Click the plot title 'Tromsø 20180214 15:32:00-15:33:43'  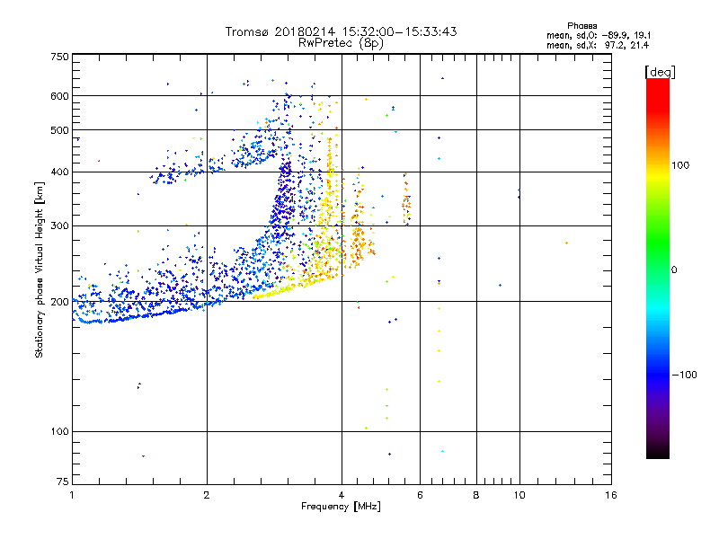(x=341, y=31)
